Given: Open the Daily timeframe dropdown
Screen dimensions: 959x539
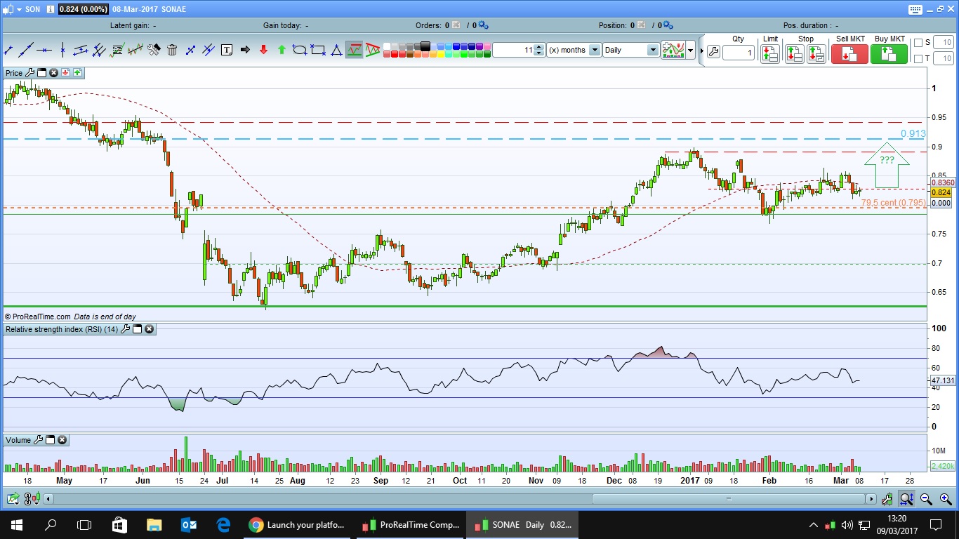Looking at the screenshot, I should [x=652, y=50].
